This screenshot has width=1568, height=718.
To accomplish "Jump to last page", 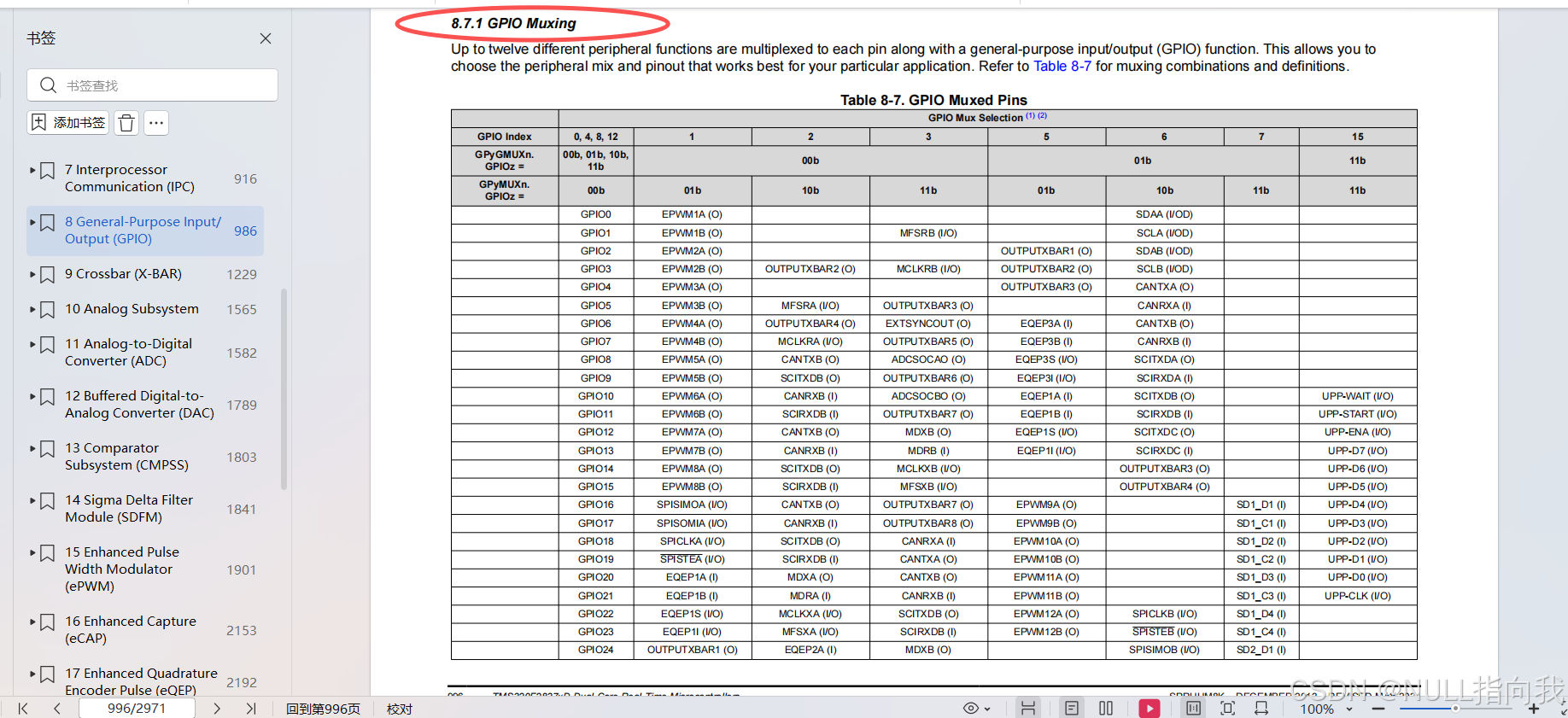I will (x=250, y=709).
